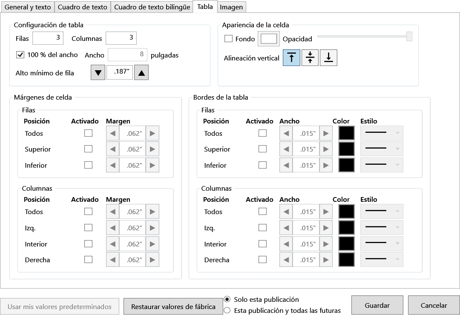
Task: Uncheck 100 % del ancho checkbox
Action: coord(20,54)
